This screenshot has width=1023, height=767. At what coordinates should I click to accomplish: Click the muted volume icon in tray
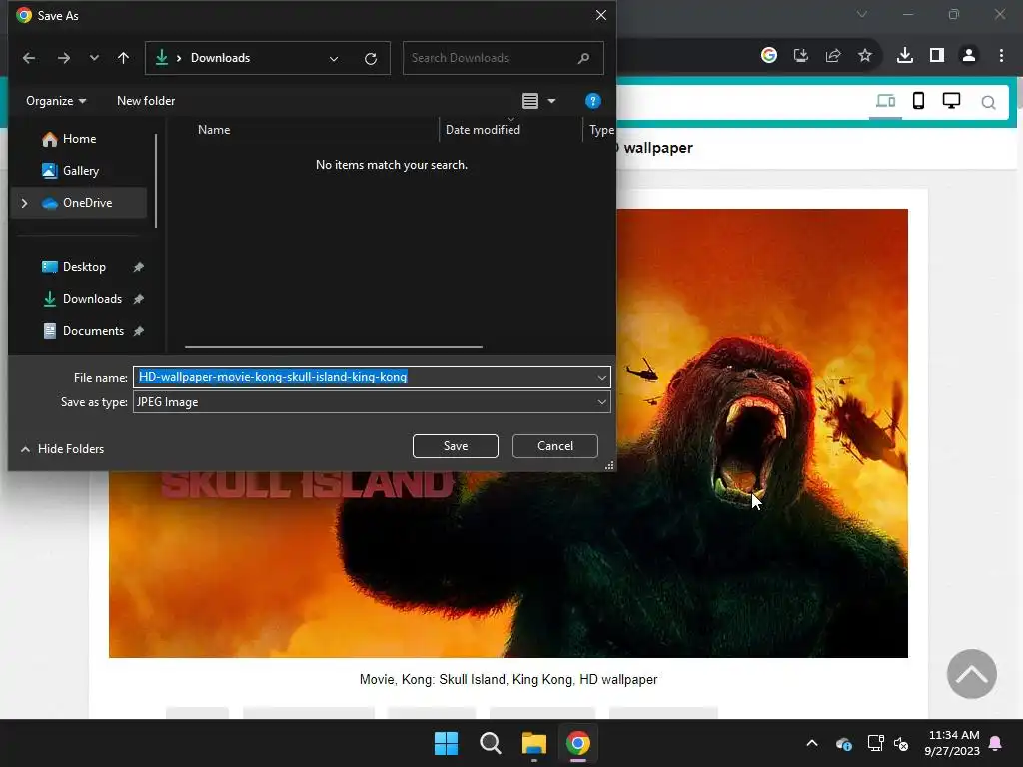pos(901,744)
